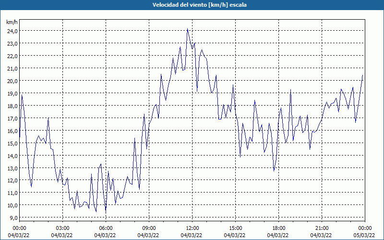Image resolution: width=384 pixels, height=240 pixels.
Task: Click the 16,0 y-axis value
Action: 12,131
